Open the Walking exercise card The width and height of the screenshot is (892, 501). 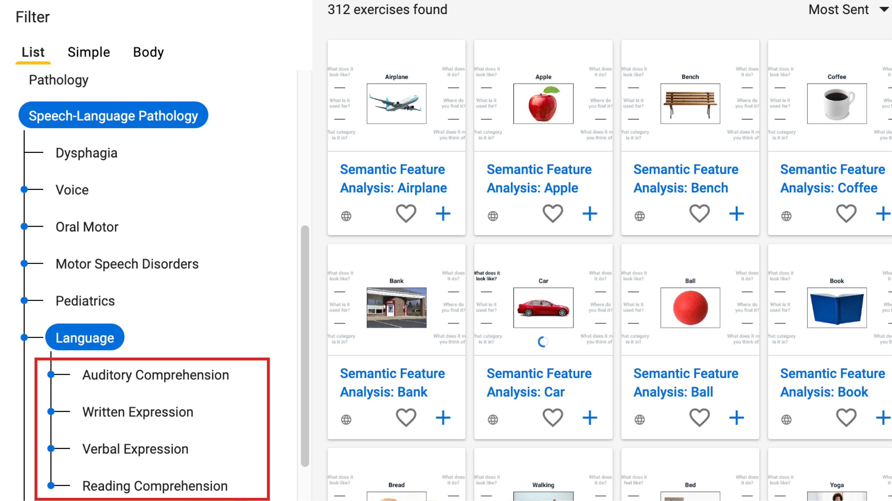coord(543,475)
